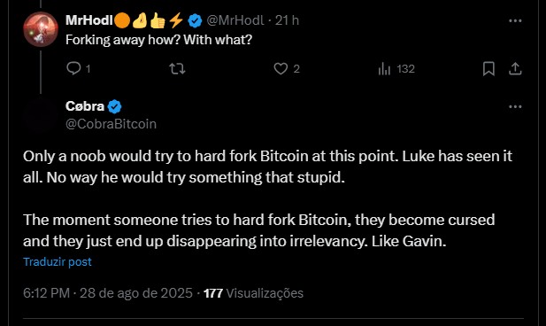Open more options on MrHodl's reply

(x=515, y=20)
